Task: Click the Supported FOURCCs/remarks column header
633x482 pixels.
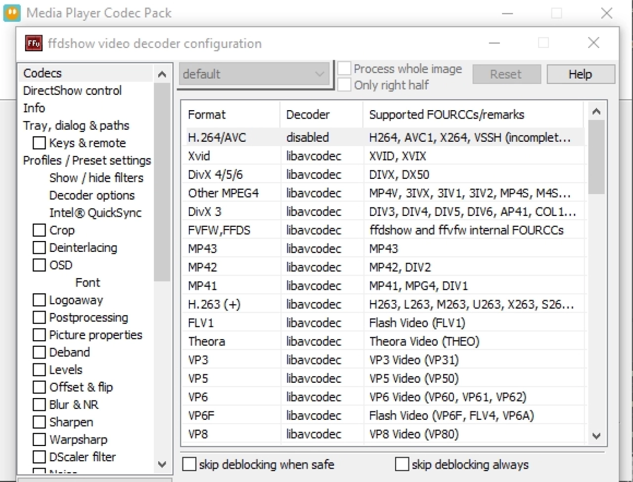Action: (473, 115)
